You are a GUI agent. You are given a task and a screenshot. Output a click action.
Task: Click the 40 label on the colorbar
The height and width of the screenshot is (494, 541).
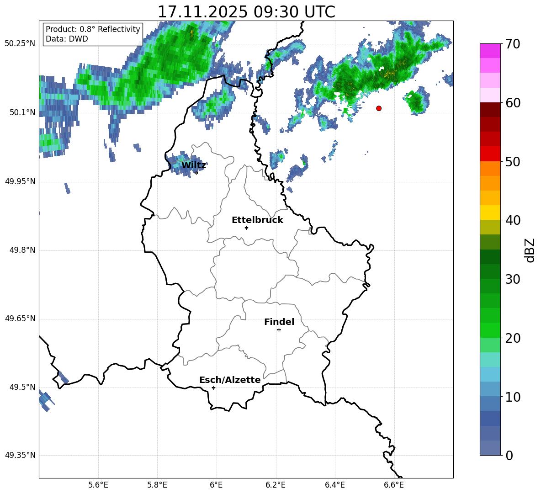pos(513,220)
